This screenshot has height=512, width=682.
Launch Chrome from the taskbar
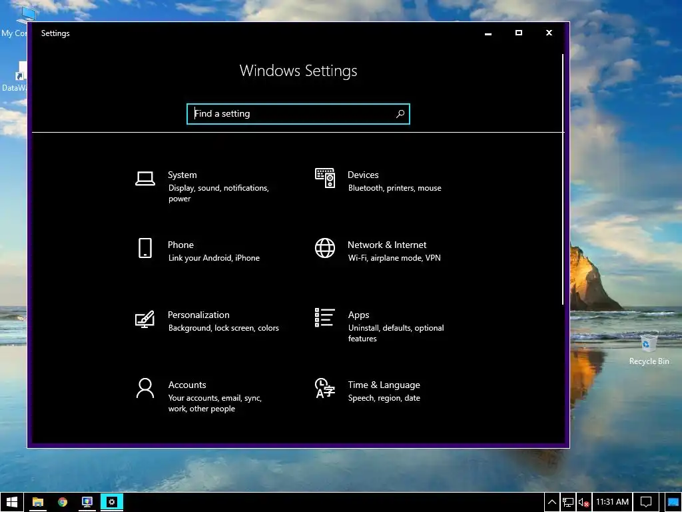pyautogui.click(x=63, y=502)
